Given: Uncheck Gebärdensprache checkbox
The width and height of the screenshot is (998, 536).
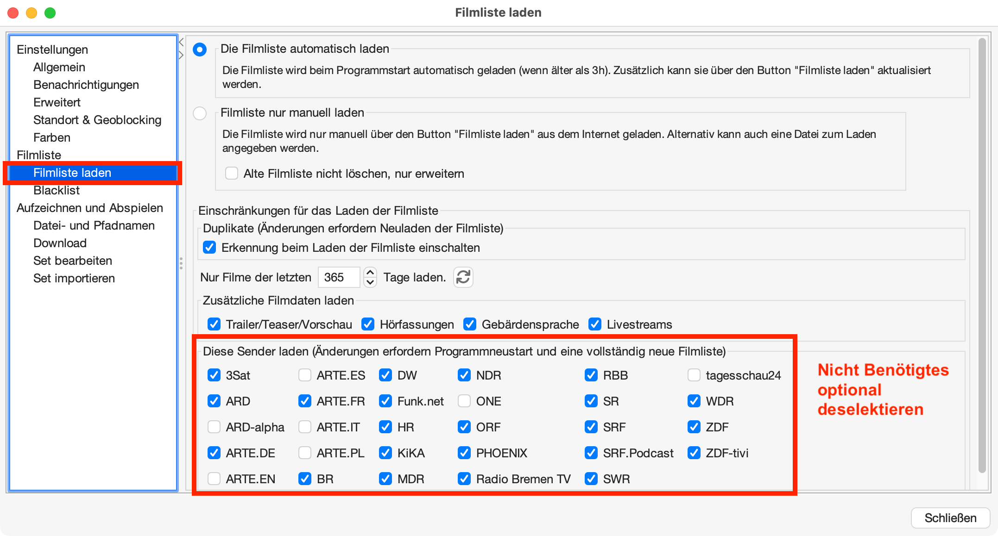Looking at the screenshot, I should [470, 324].
